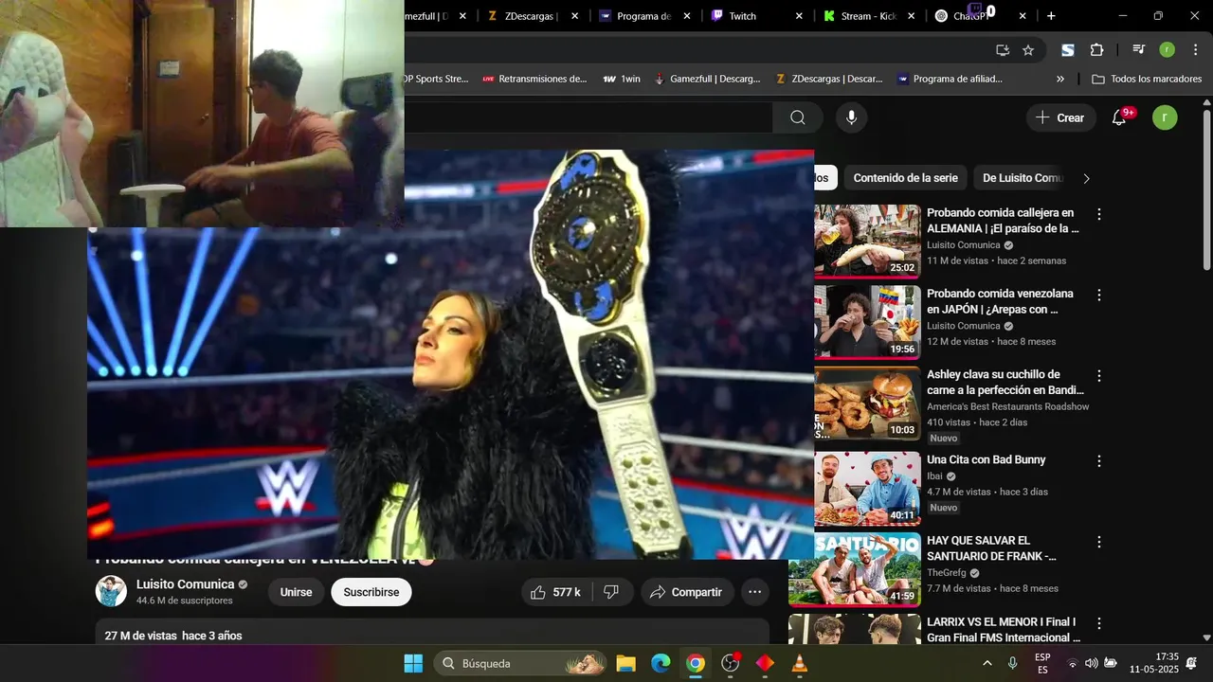Open ALEMANIA street food video thumbnail
The height and width of the screenshot is (682, 1213).
(867, 241)
